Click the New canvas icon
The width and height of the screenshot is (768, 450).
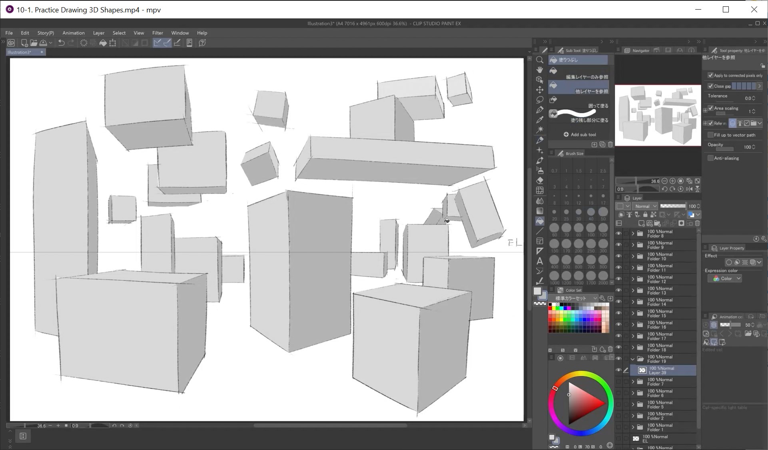click(x=24, y=43)
